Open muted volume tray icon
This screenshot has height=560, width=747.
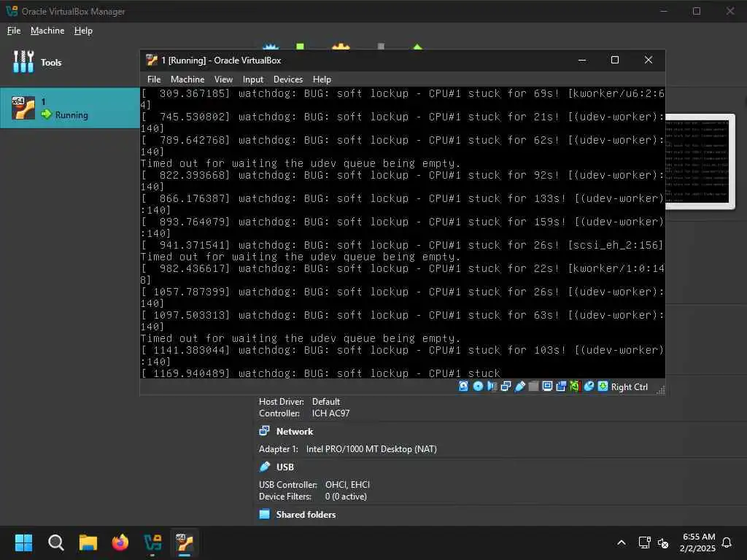[662, 542]
